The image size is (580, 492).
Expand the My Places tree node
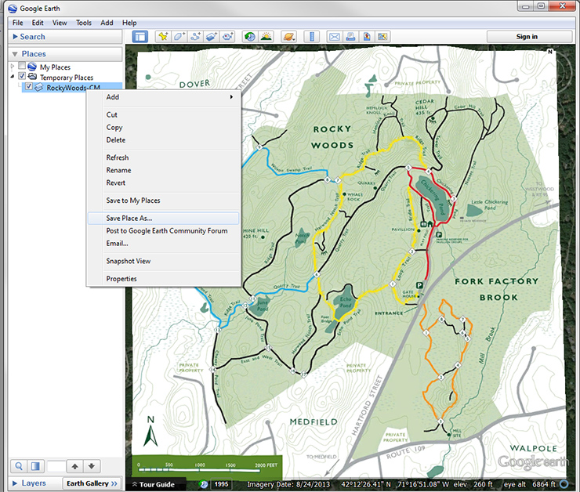pos(12,67)
